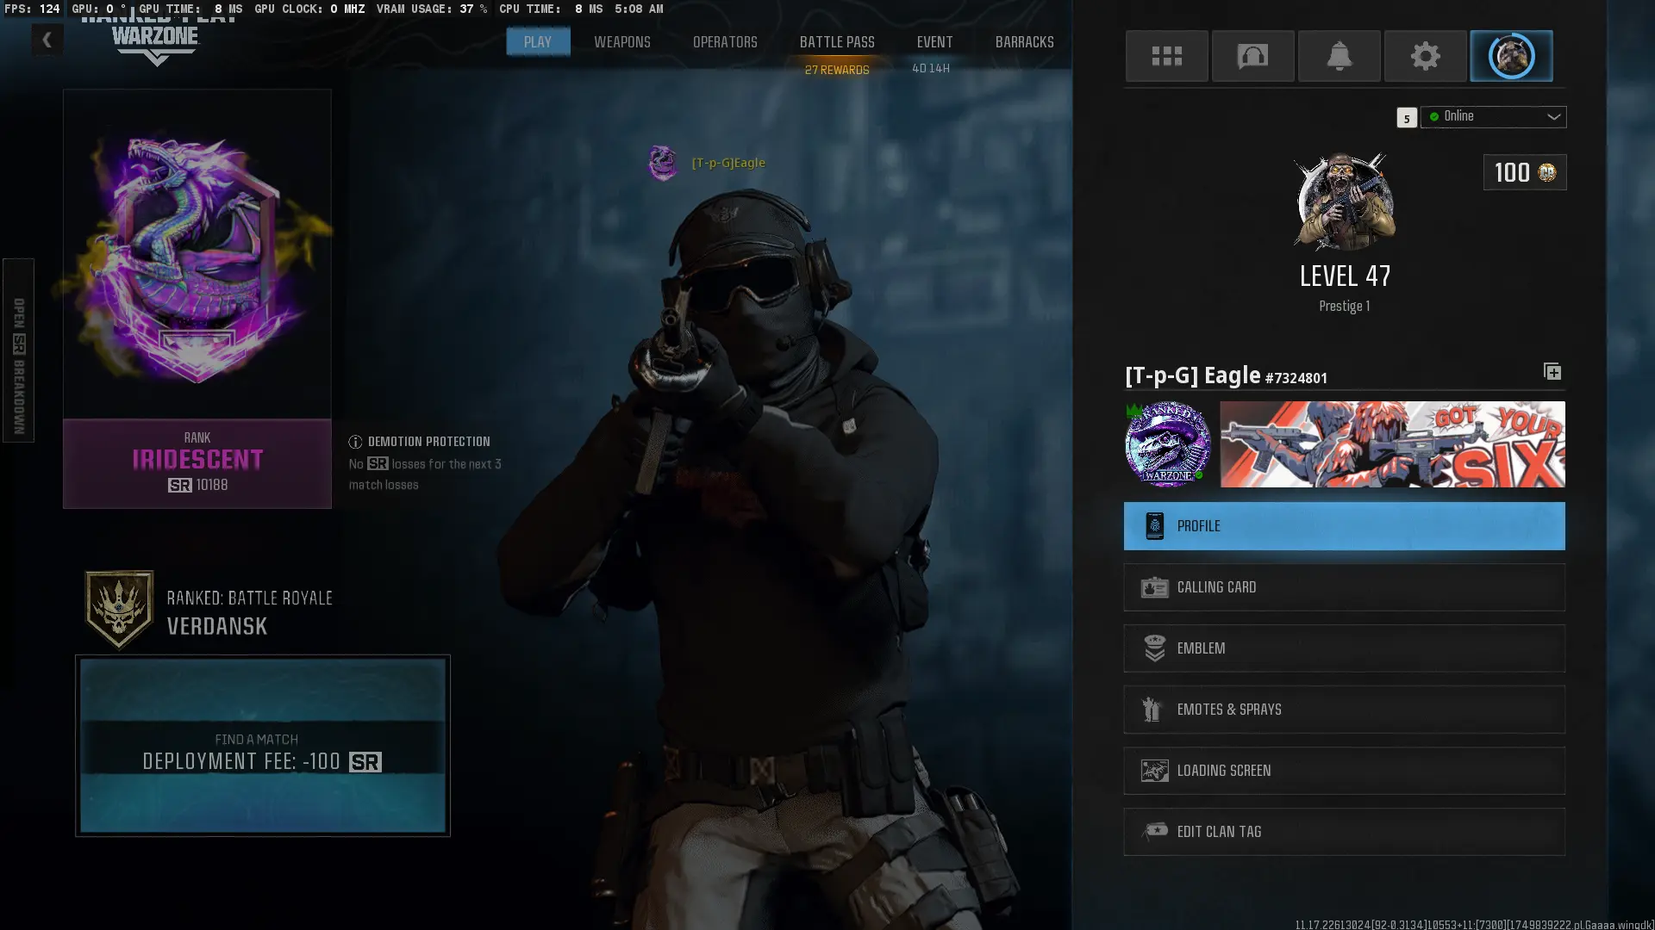The height and width of the screenshot is (930, 1655).
Task: Switch to the Battle Pass tab
Action: (836, 42)
